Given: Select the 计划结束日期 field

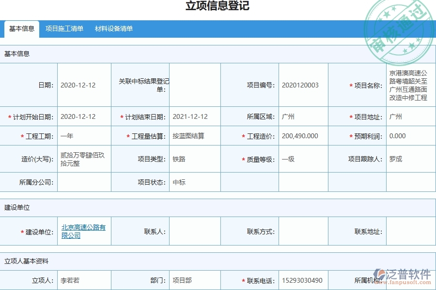Looking at the screenshot, I should tap(193, 116).
